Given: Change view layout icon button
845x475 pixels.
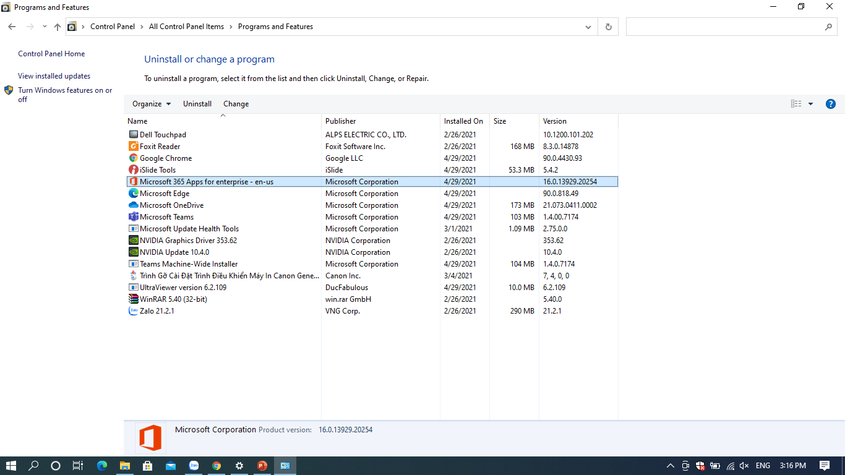Looking at the screenshot, I should [x=796, y=104].
